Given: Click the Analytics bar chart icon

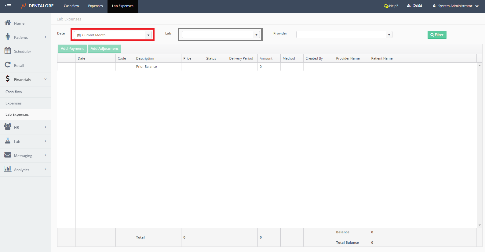Looking at the screenshot, I should pos(8,169).
